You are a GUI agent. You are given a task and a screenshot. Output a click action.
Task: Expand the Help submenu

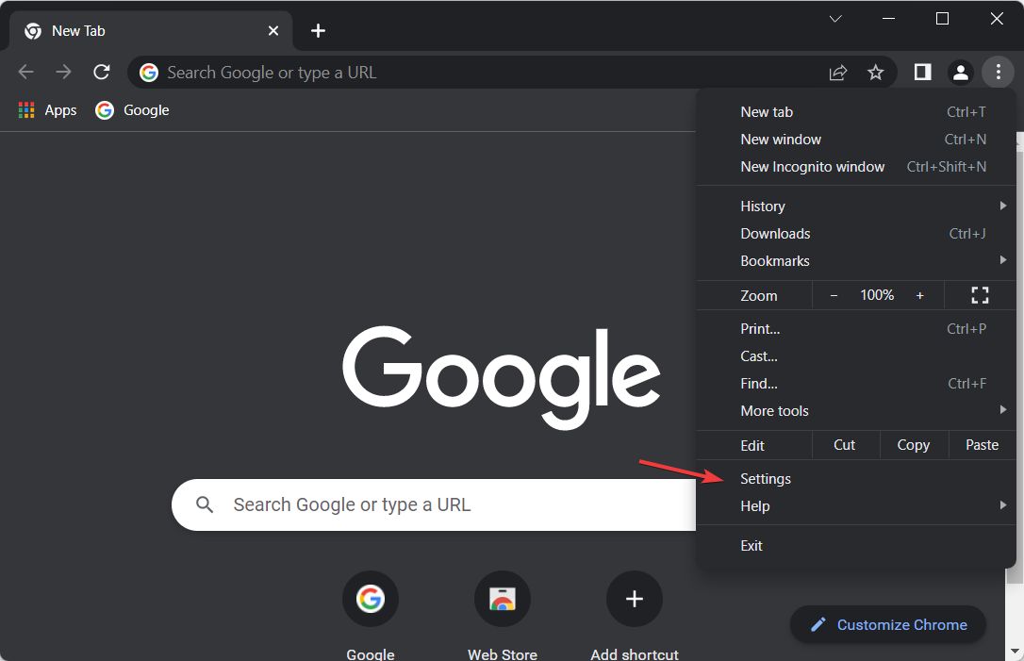(x=855, y=507)
